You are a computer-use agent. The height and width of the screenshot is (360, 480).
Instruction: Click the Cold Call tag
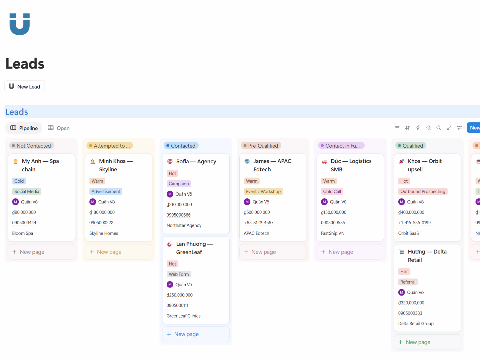click(x=332, y=192)
